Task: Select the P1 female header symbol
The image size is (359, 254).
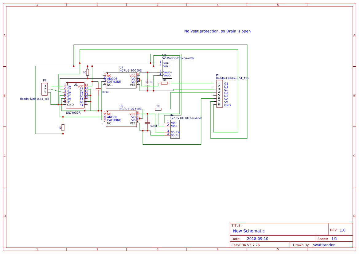Action: 219,94
